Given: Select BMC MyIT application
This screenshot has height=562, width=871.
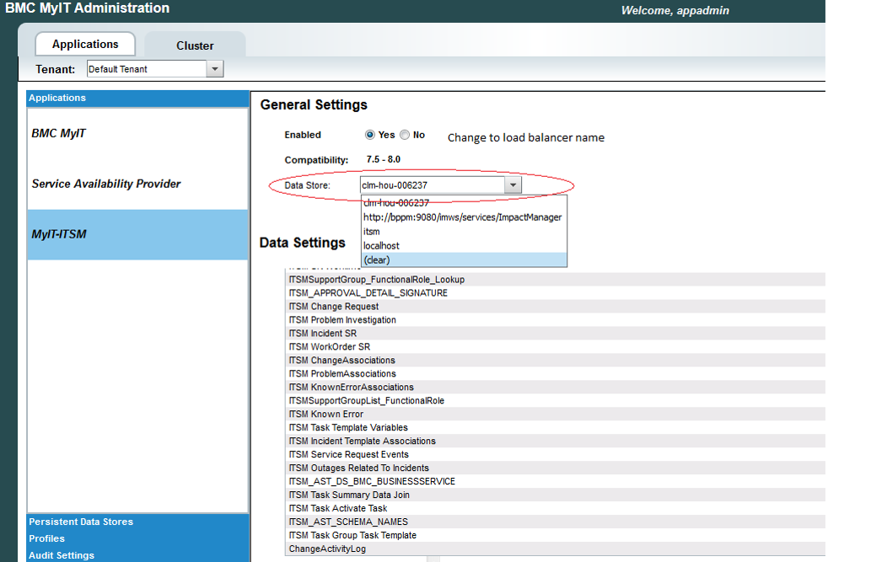Looking at the screenshot, I should coord(137,133).
